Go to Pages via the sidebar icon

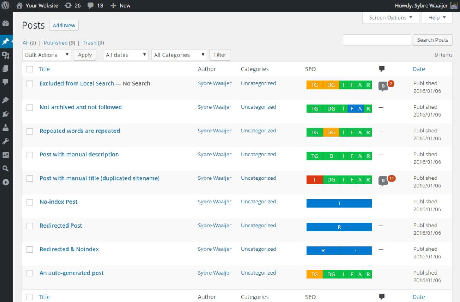(6, 69)
